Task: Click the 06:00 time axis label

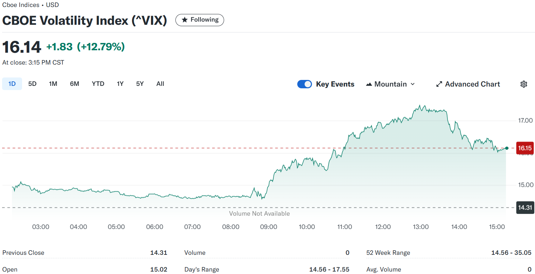Action: click(x=154, y=227)
